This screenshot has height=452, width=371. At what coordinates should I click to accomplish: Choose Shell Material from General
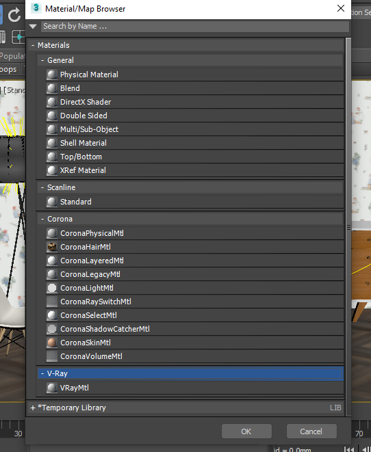click(x=194, y=143)
